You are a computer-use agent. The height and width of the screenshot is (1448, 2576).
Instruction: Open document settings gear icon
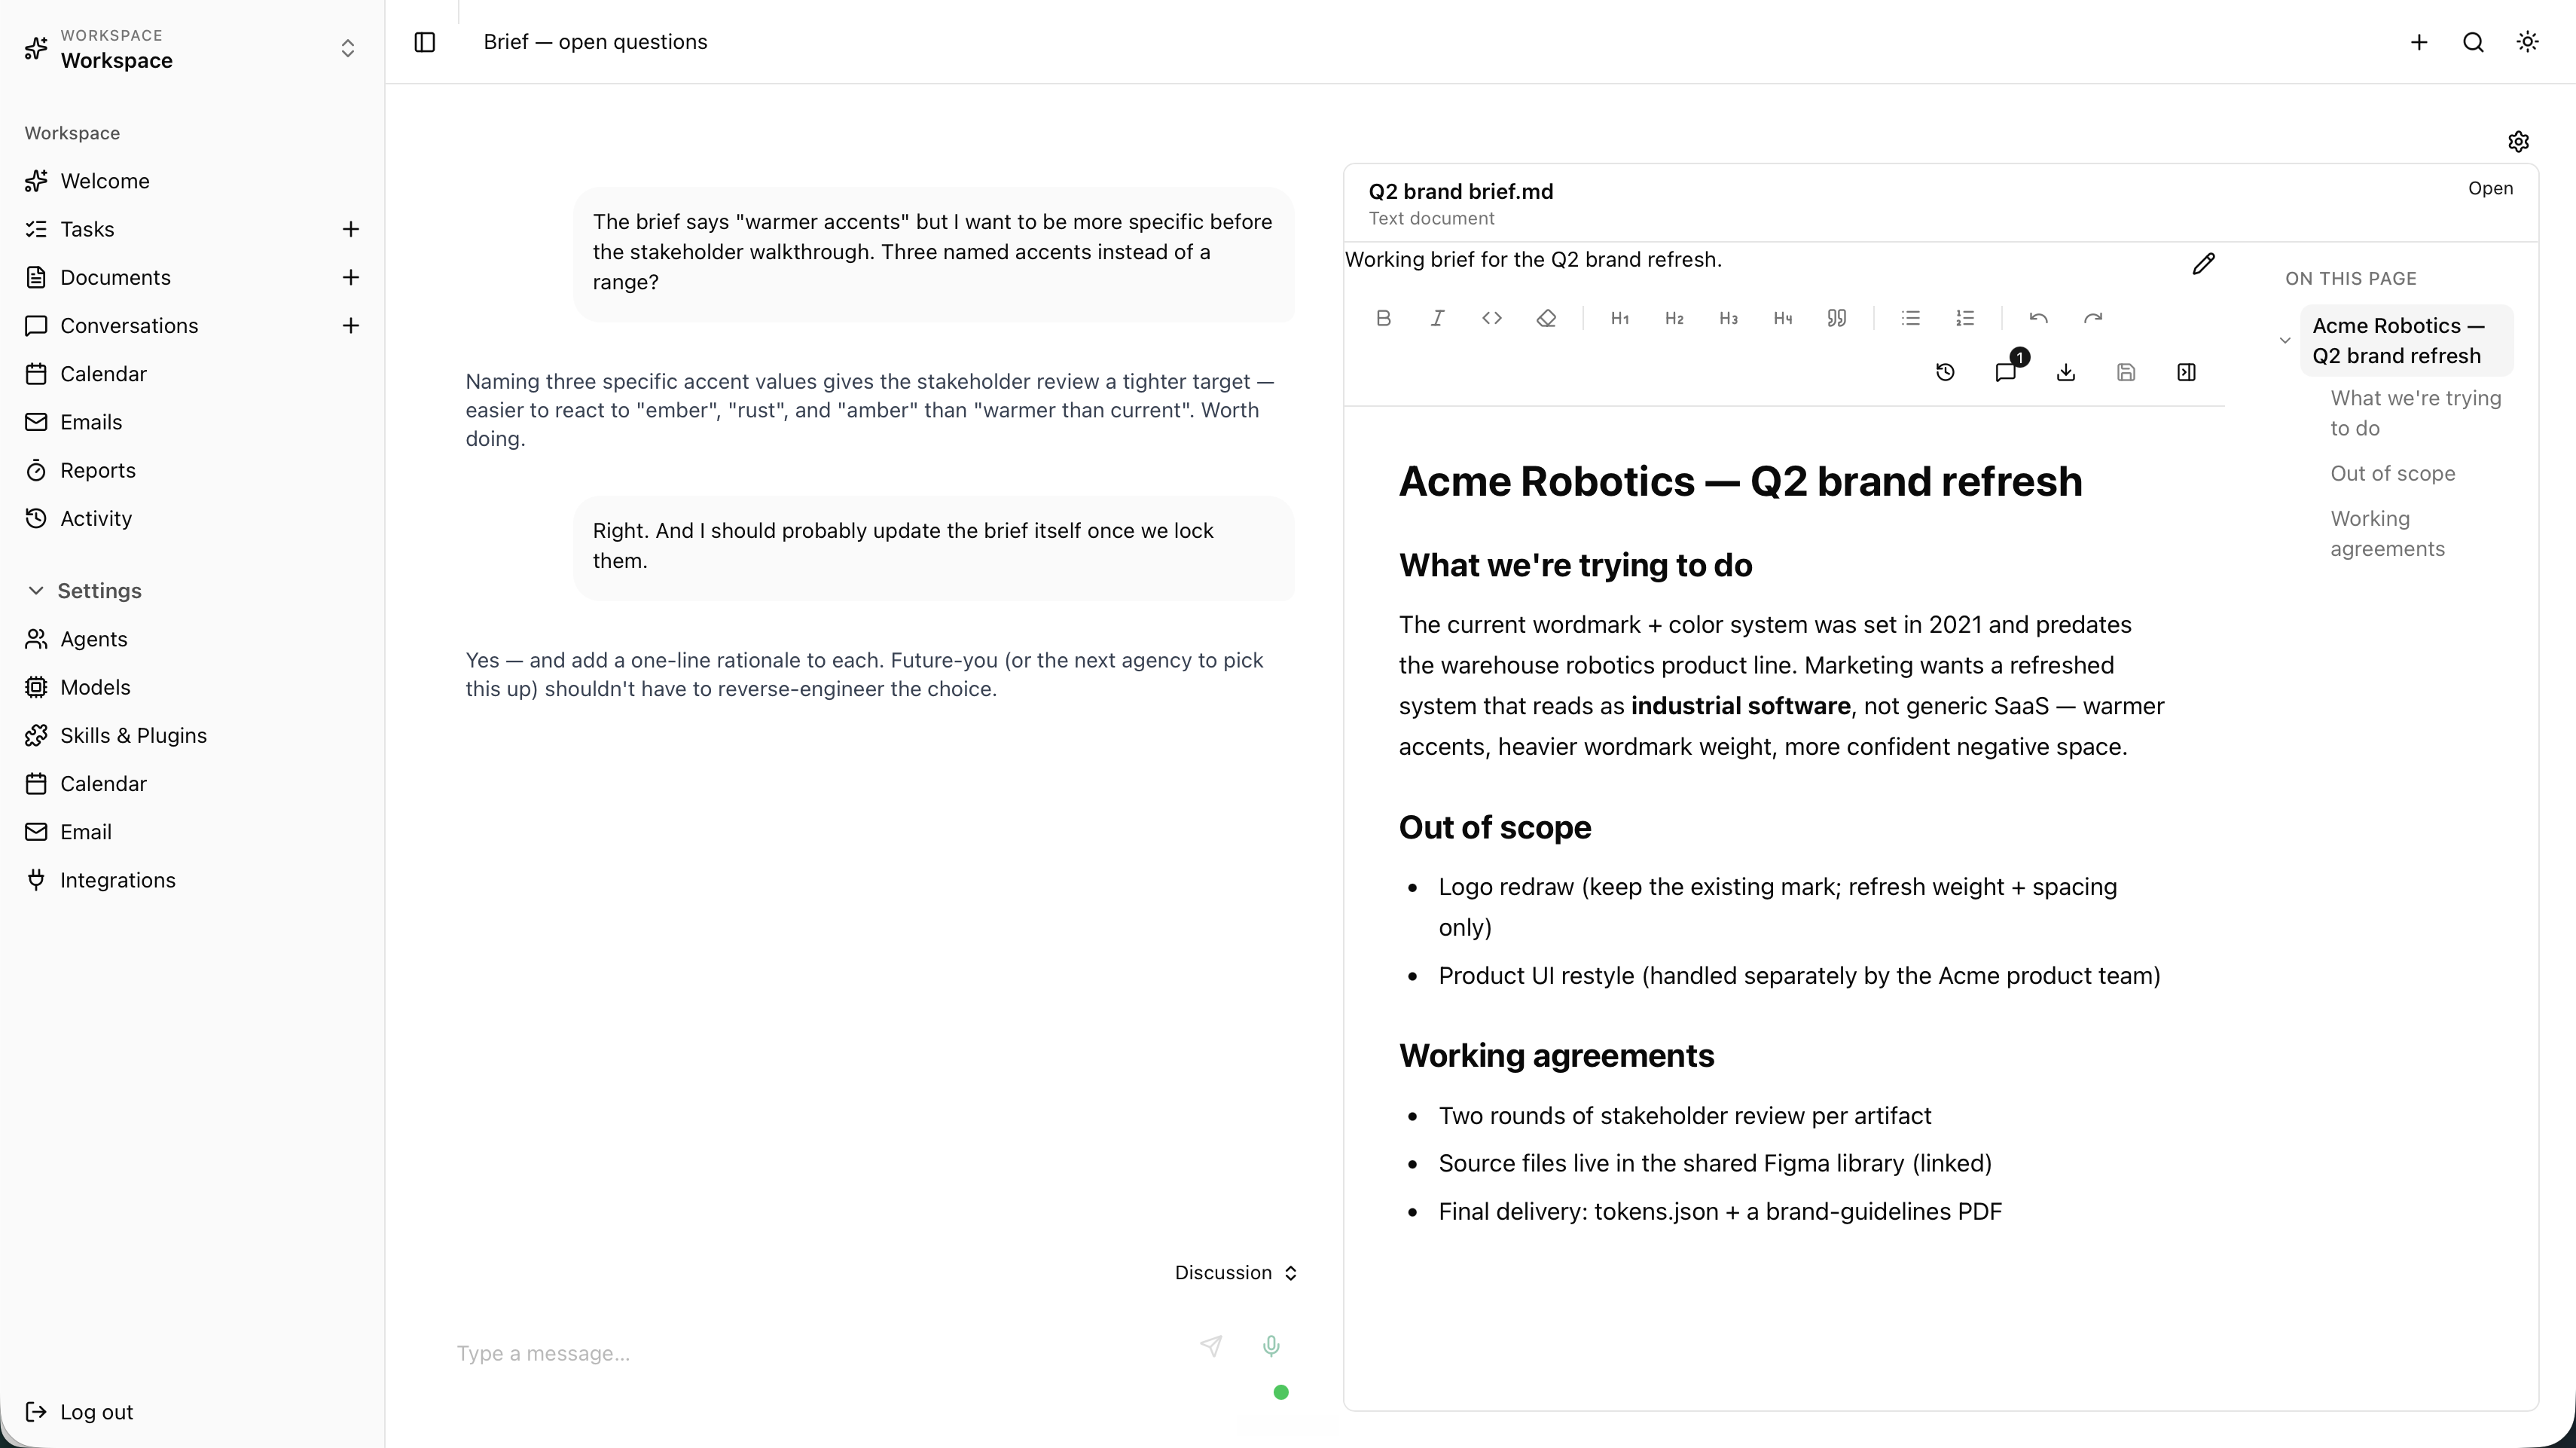[x=2519, y=142]
